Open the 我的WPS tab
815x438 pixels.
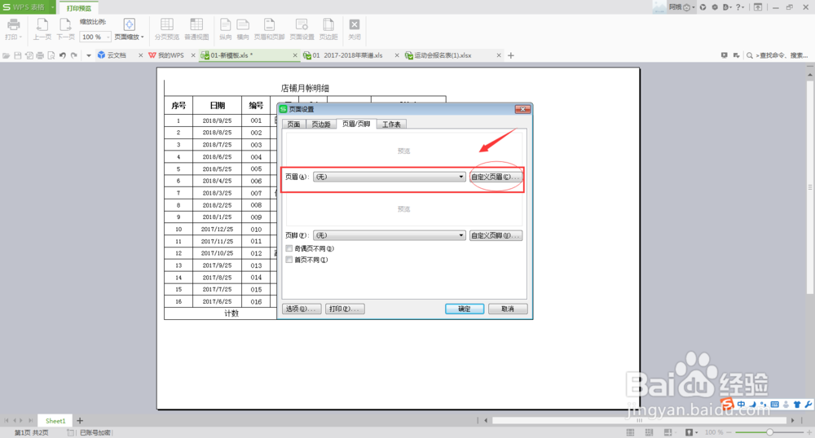(x=170, y=55)
